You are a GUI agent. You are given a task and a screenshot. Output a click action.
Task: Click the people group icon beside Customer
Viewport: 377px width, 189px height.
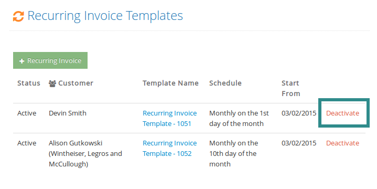click(52, 83)
